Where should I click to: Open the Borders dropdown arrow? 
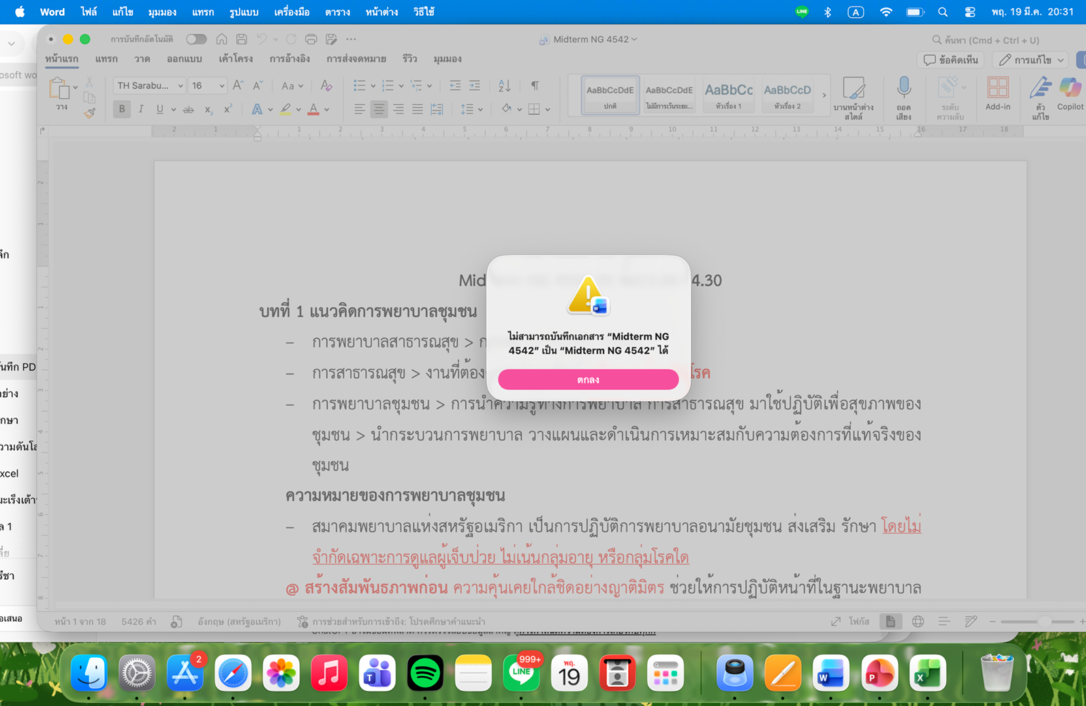[548, 110]
